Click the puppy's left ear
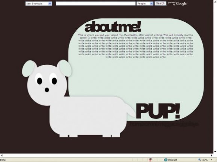The height and width of the screenshot is (162, 217). pyautogui.click(x=29, y=68)
